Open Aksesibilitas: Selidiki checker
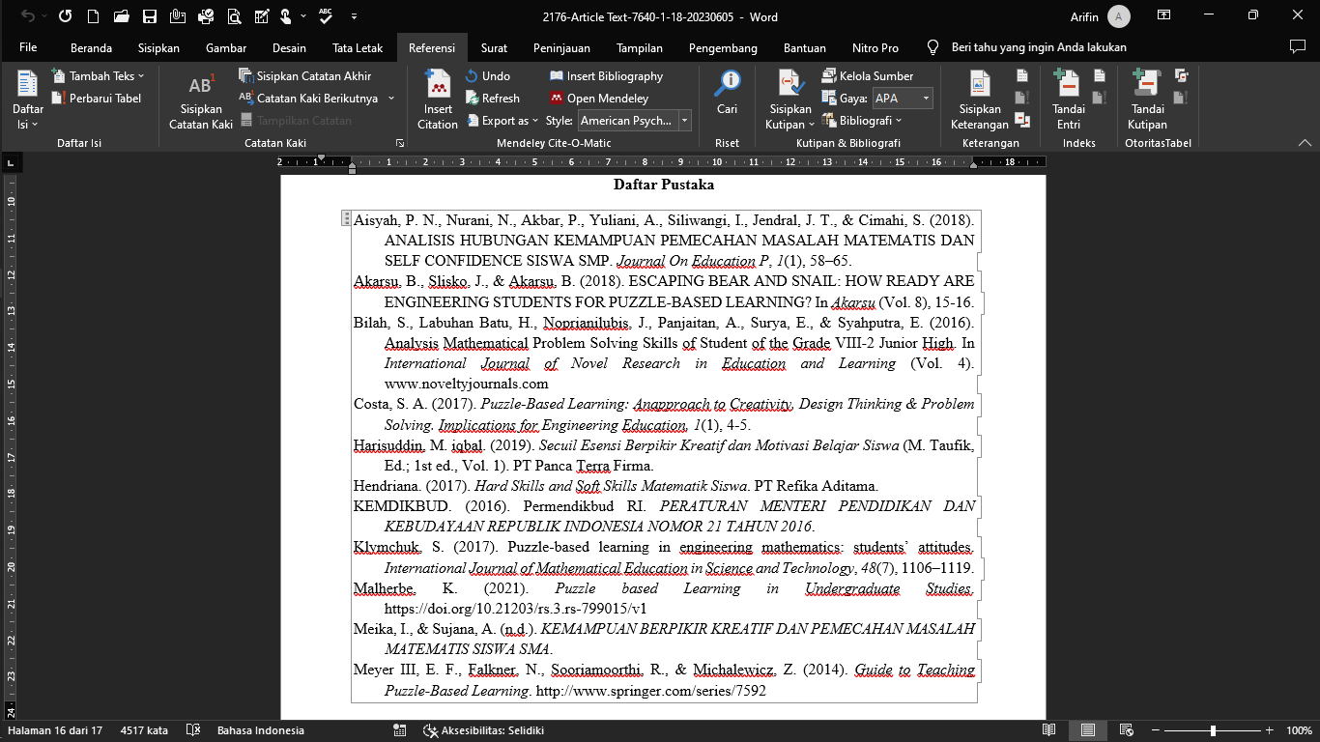The image size is (1320, 742). (x=484, y=730)
